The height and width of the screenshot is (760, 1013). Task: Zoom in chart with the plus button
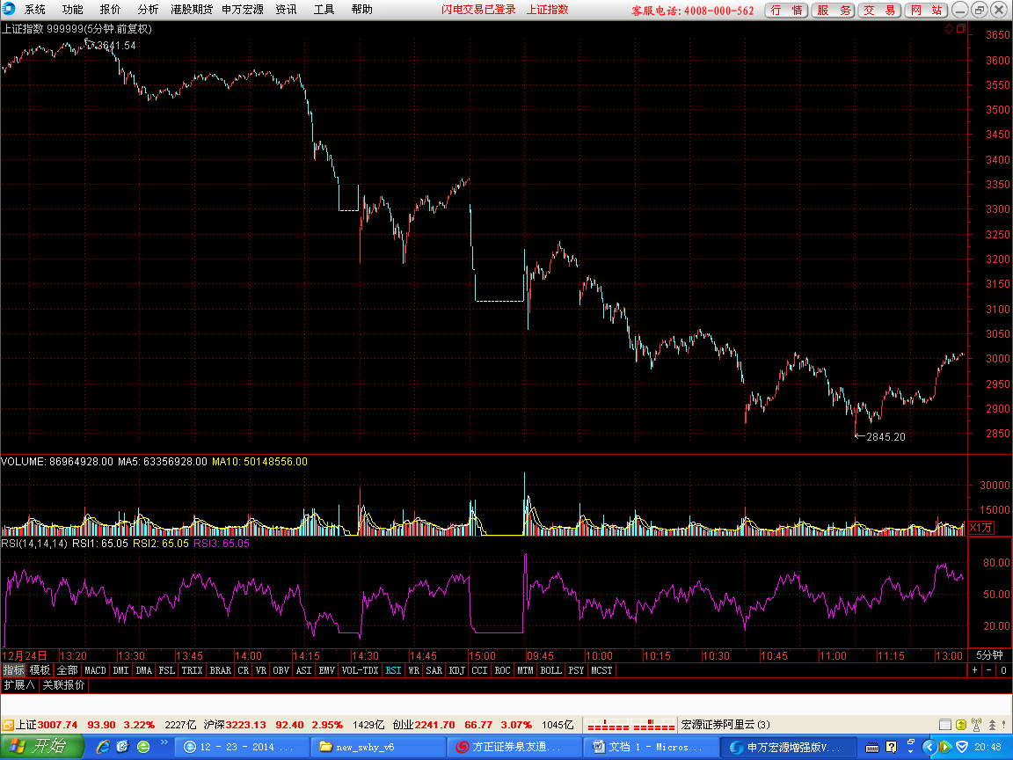click(x=975, y=671)
